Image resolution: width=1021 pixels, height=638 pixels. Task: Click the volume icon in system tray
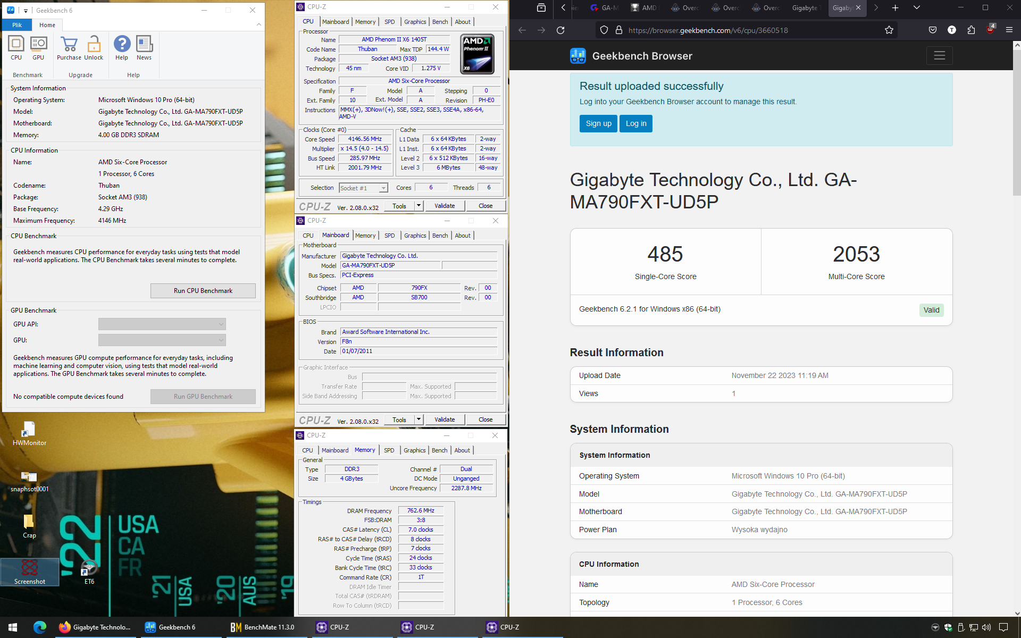point(986,627)
